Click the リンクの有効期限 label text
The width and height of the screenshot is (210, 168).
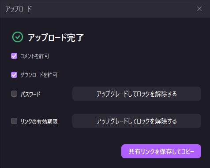[39, 121]
